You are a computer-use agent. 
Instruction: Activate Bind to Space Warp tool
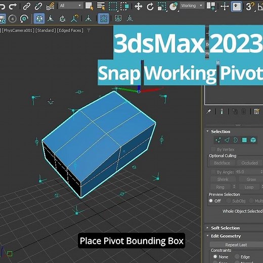point(50,7)
